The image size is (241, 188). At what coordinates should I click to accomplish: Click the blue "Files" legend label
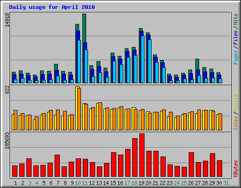(236, 38)
